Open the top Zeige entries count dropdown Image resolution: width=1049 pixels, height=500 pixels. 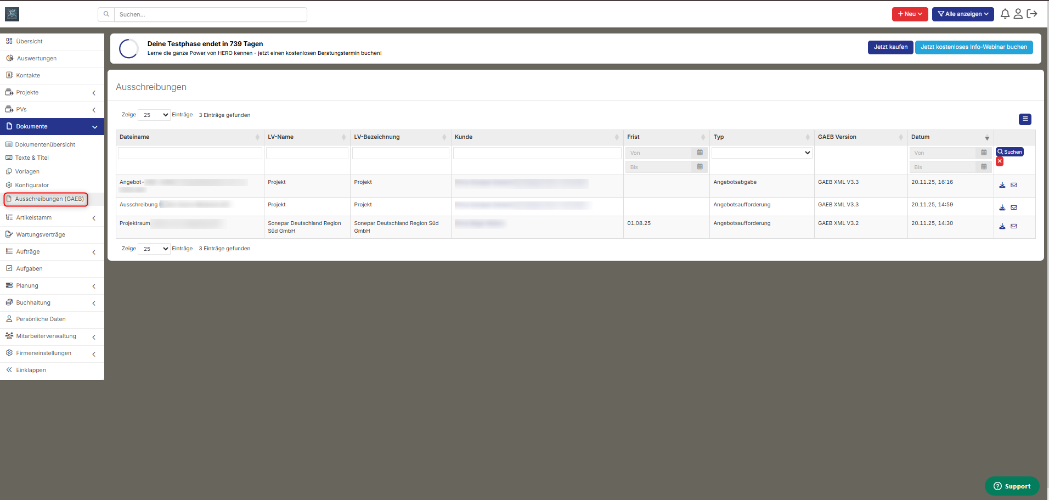click(154, 115)
